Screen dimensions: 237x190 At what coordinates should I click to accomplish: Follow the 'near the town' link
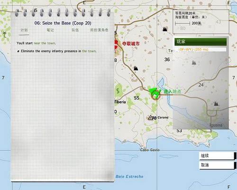tap(45, 43)
